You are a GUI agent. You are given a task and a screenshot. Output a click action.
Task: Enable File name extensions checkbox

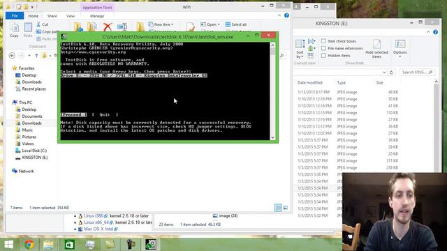click(x=323, y=48)
